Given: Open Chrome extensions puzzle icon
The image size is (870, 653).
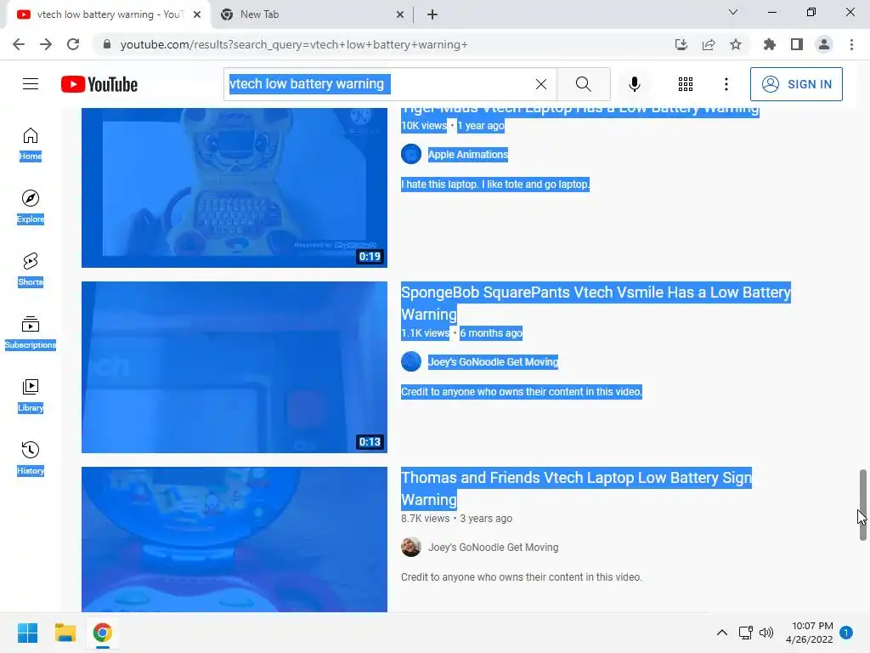Looking at the screenshot, I should (x=769, y=44).
